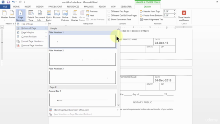
Task: Switch to the INSERT tab
Action: click(28, 7)
